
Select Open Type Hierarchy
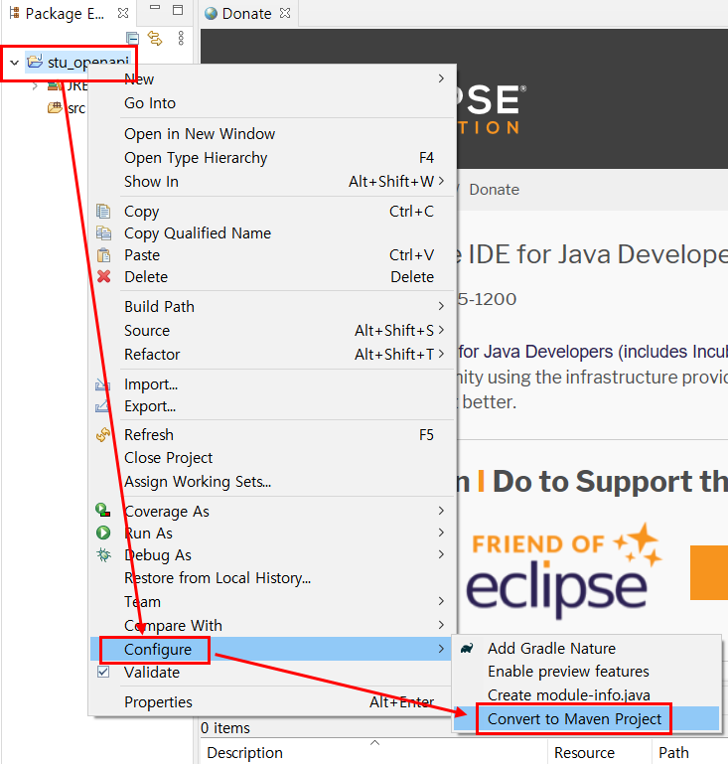coord(196,157)
